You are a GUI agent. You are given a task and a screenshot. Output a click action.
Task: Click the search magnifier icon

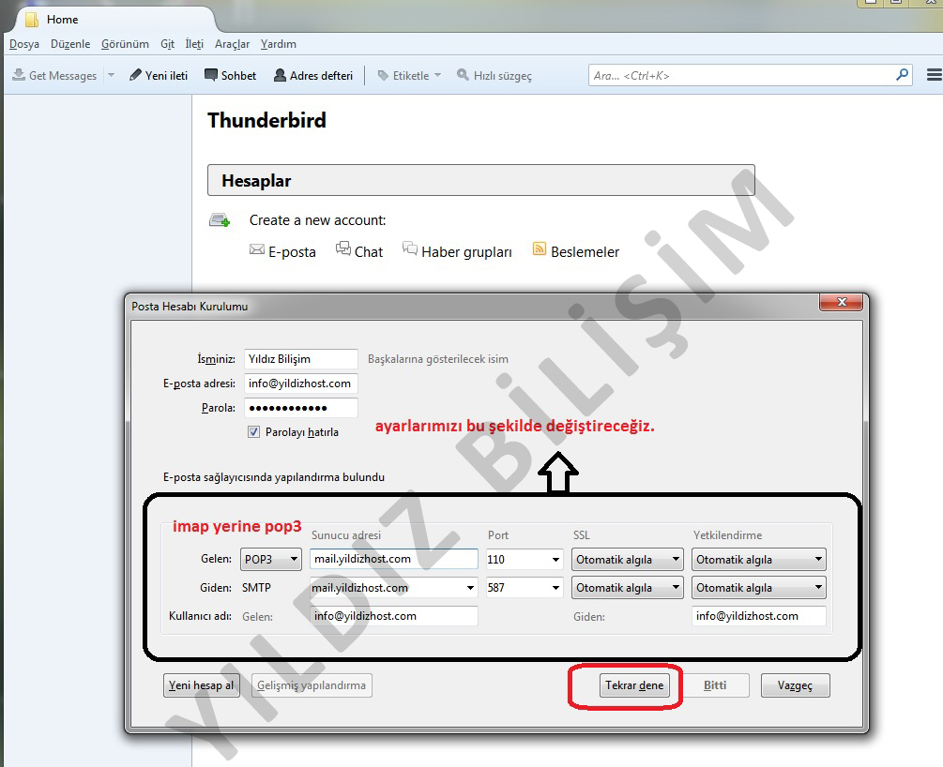(902, 74)
